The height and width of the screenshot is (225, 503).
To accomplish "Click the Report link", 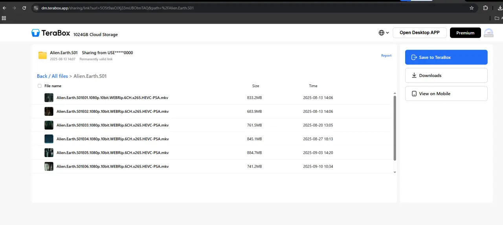I will coord(386,55).
